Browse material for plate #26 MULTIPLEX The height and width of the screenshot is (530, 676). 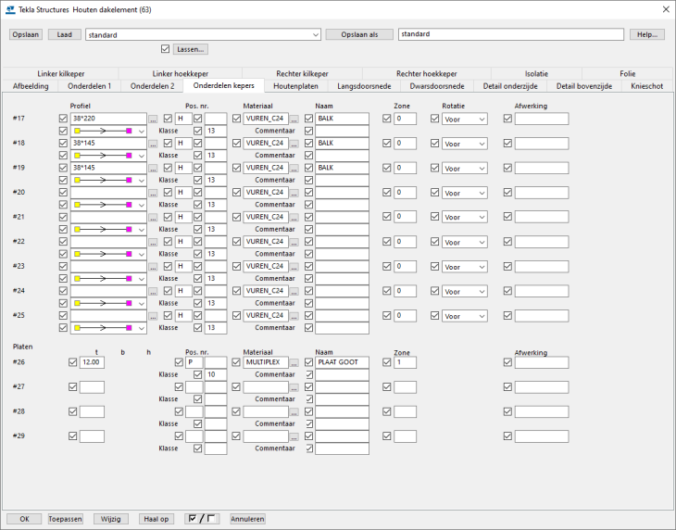click(x=294, y=362)
